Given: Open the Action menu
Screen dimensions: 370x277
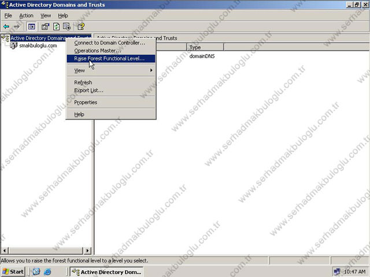Looking at the screenshot, I should coord(26,16).
